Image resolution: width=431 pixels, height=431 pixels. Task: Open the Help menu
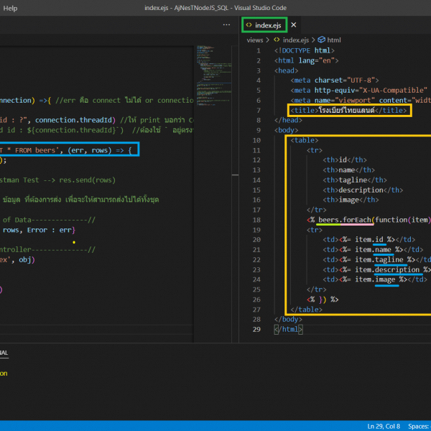click(10, 7)
